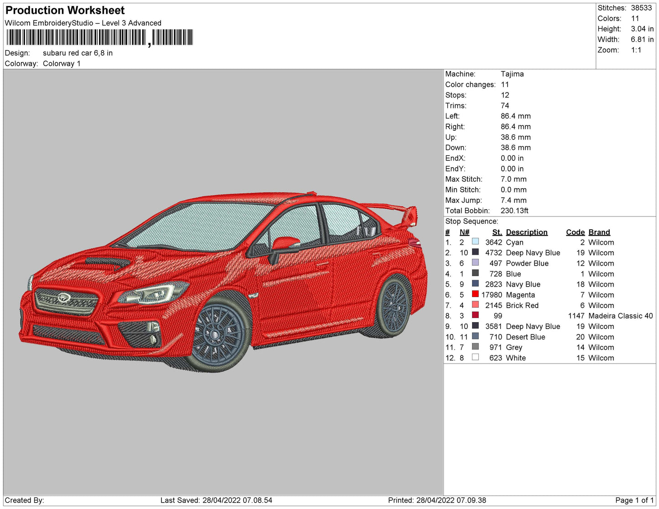The width and height of the screenshot is (659, 509).
Task: Click the Stop Sequence Description column header
Action: click(x=527, y=232)
